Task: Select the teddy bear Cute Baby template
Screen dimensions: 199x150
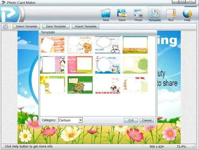Action: [x=135, y=84]
